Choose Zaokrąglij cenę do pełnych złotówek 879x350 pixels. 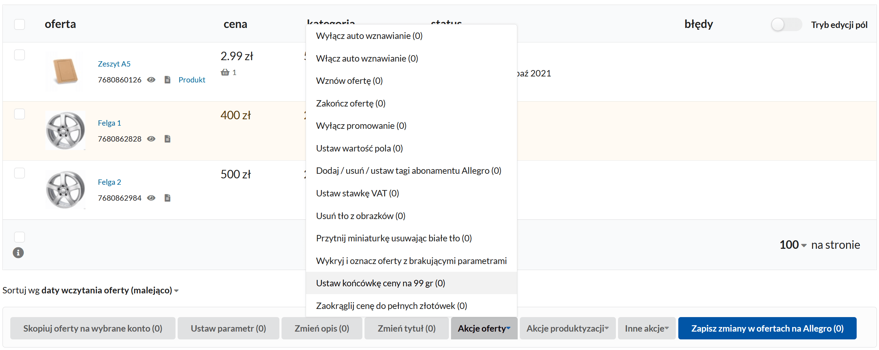coord(411,306)
